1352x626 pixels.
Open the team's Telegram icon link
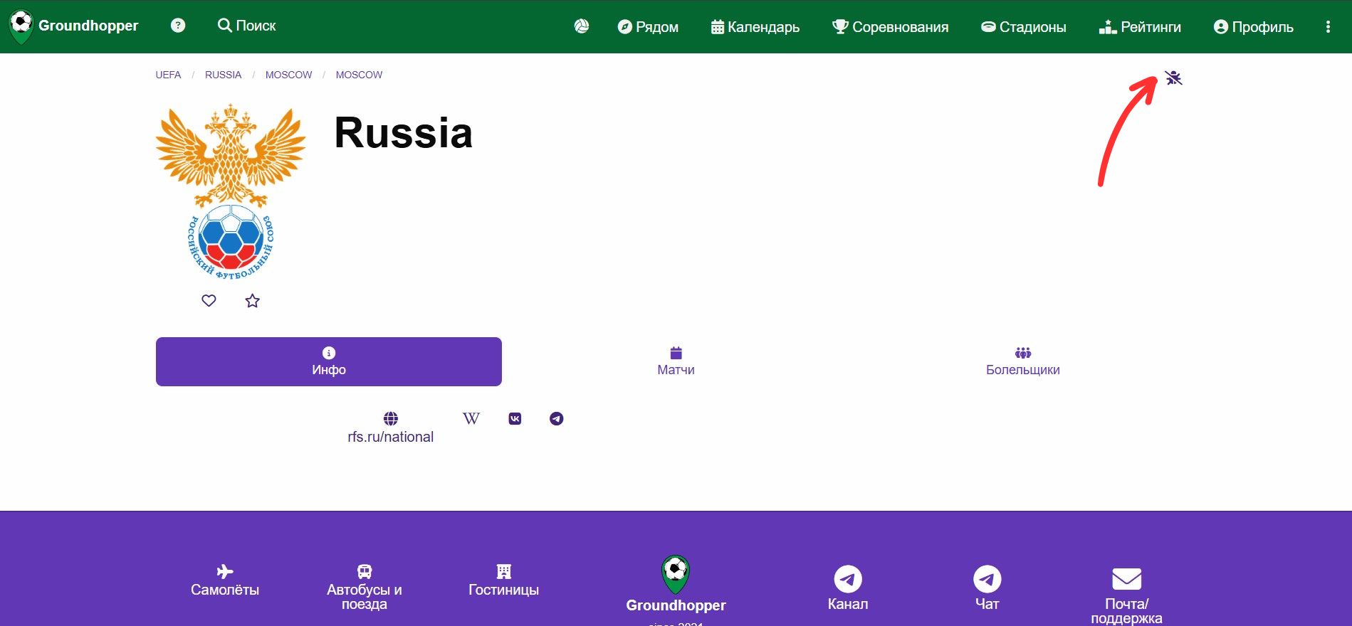click(557, 418)
